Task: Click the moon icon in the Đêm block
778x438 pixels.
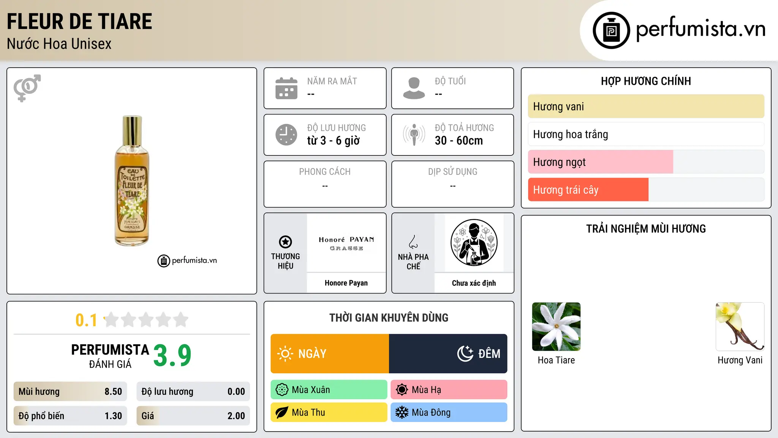Action: [465, 354]
